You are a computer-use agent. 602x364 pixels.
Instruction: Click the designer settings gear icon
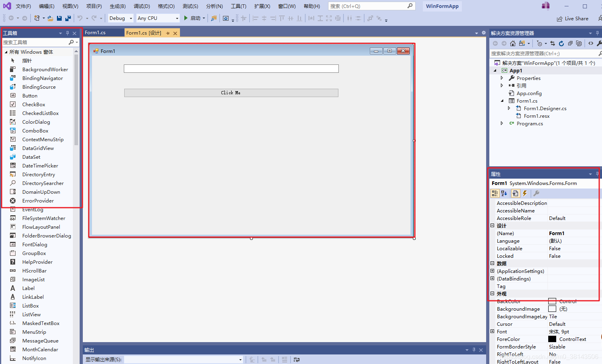[484, 33]
